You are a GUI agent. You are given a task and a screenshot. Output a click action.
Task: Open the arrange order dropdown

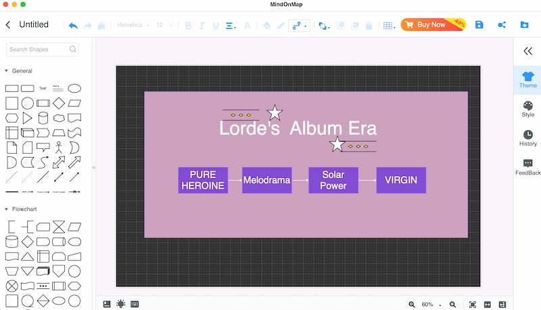pos(324,26)
